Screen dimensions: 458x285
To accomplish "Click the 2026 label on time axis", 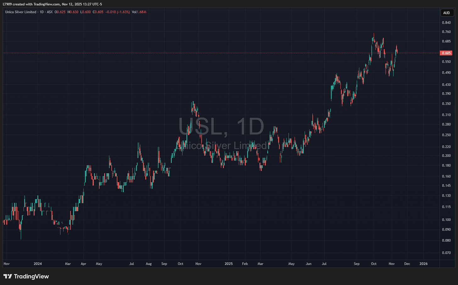I will (x=424, y=264).
